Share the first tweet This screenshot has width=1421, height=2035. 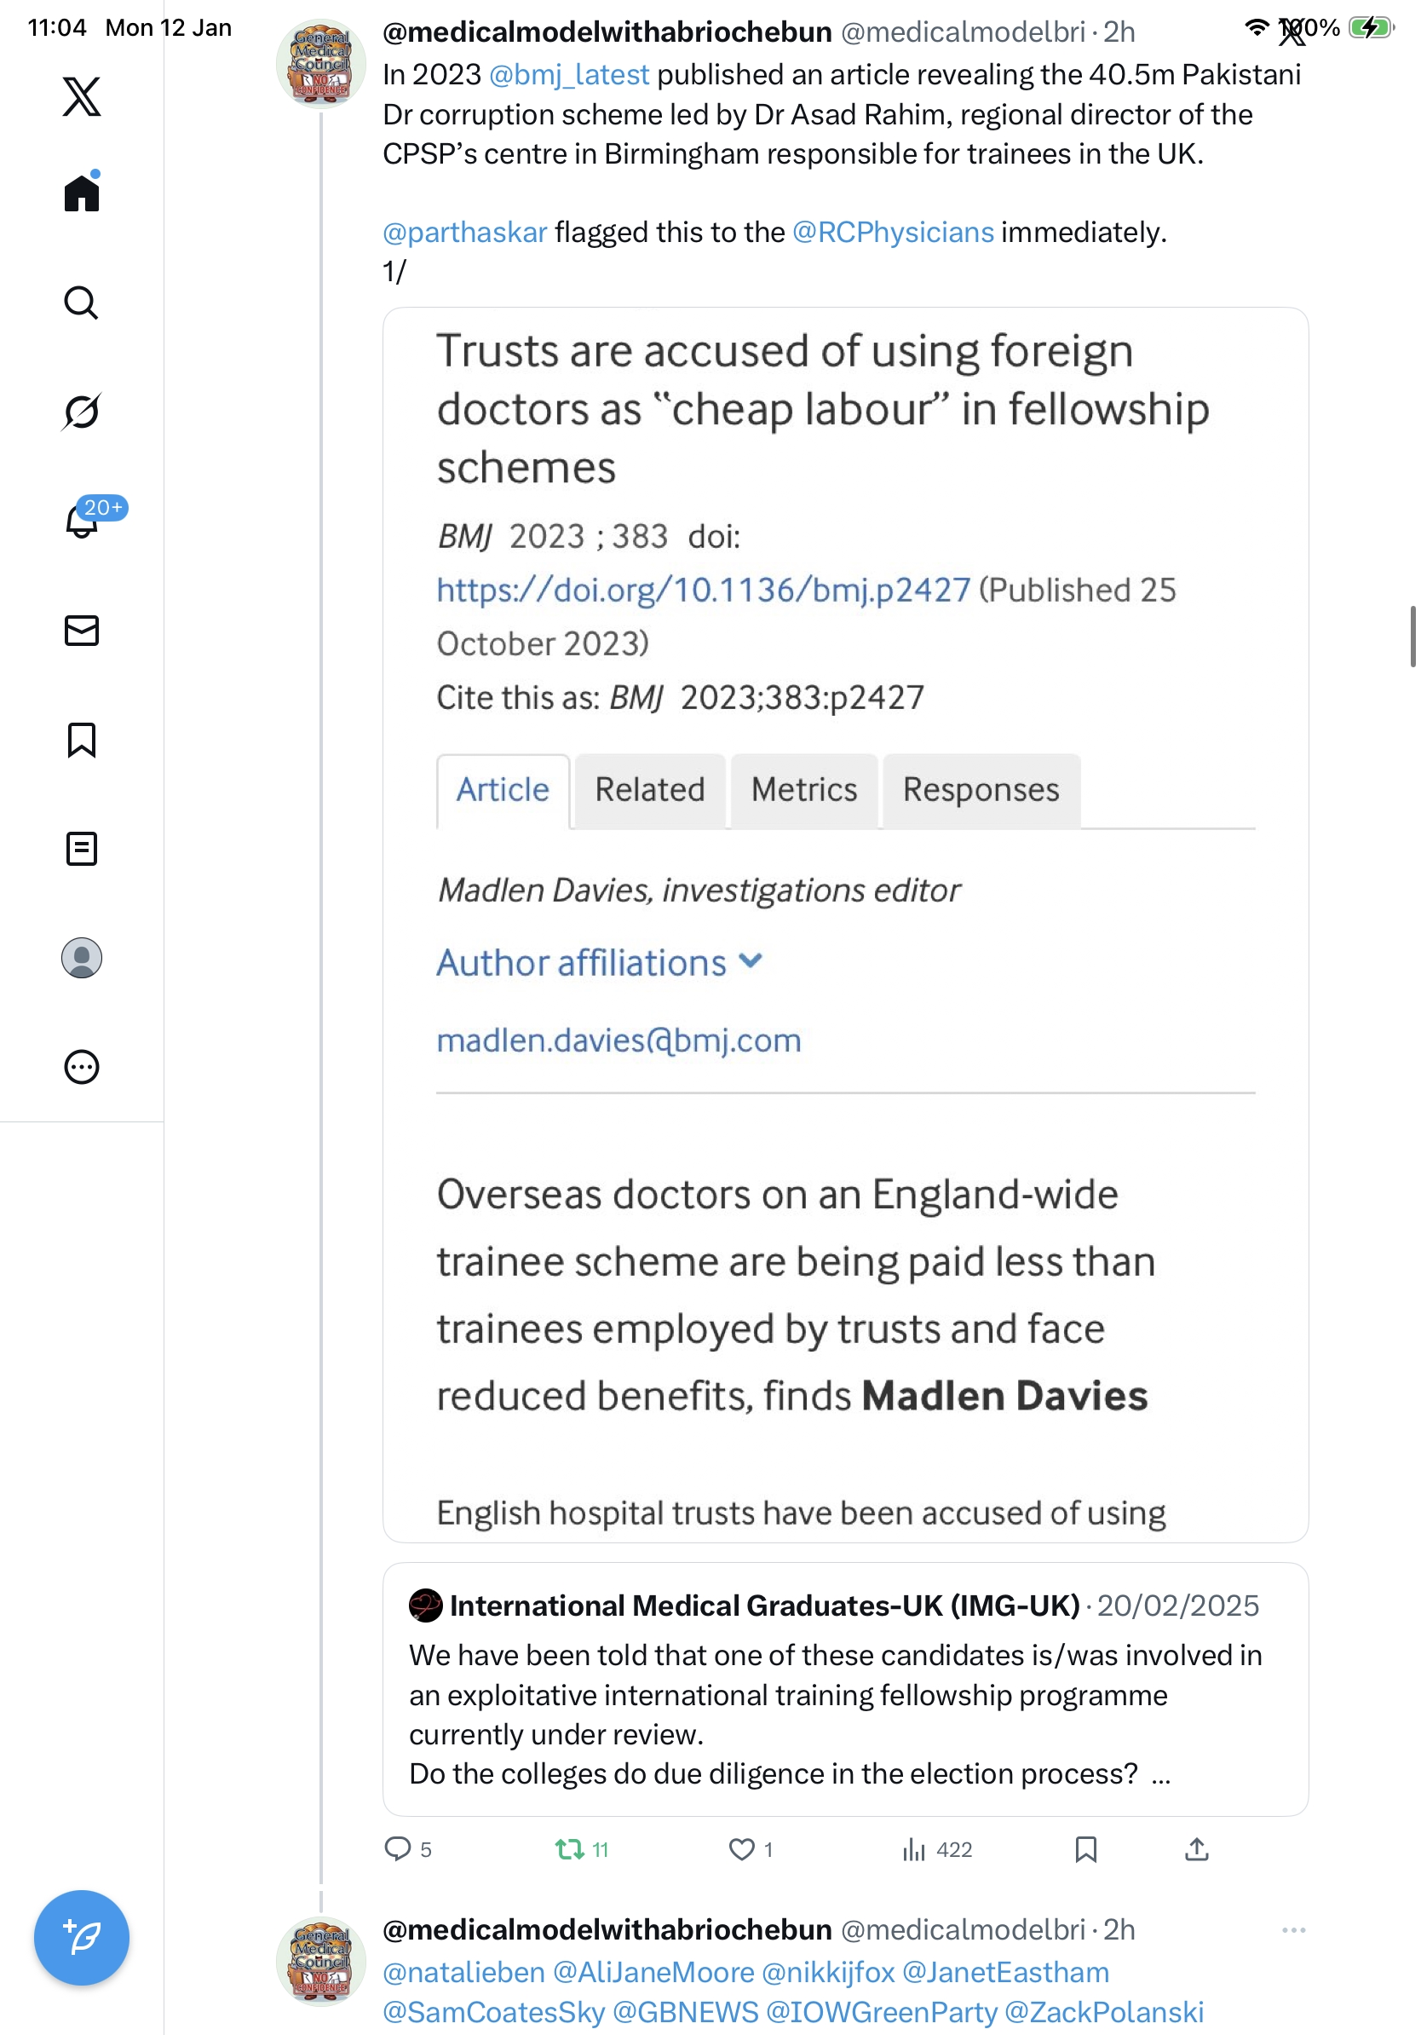pyautogui.click(x=1196, y=1849)
